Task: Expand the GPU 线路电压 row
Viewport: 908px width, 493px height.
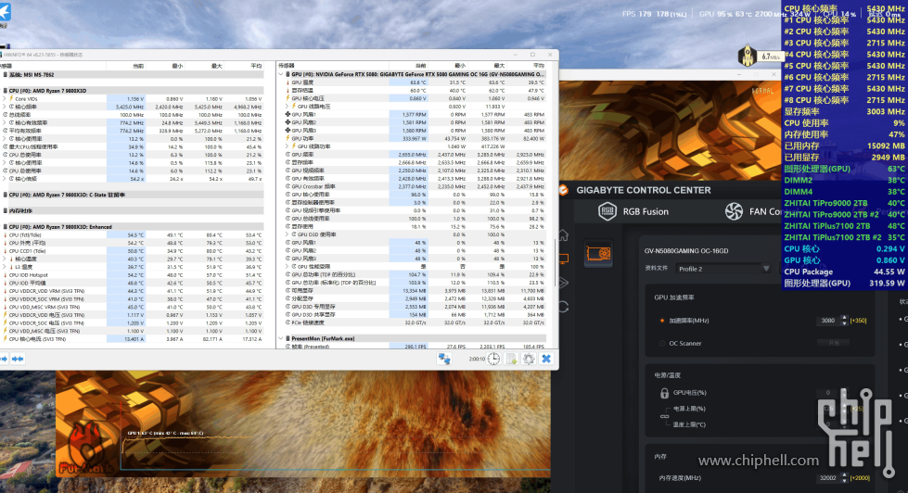Action: pyautogui.click(x=288, y=107)
